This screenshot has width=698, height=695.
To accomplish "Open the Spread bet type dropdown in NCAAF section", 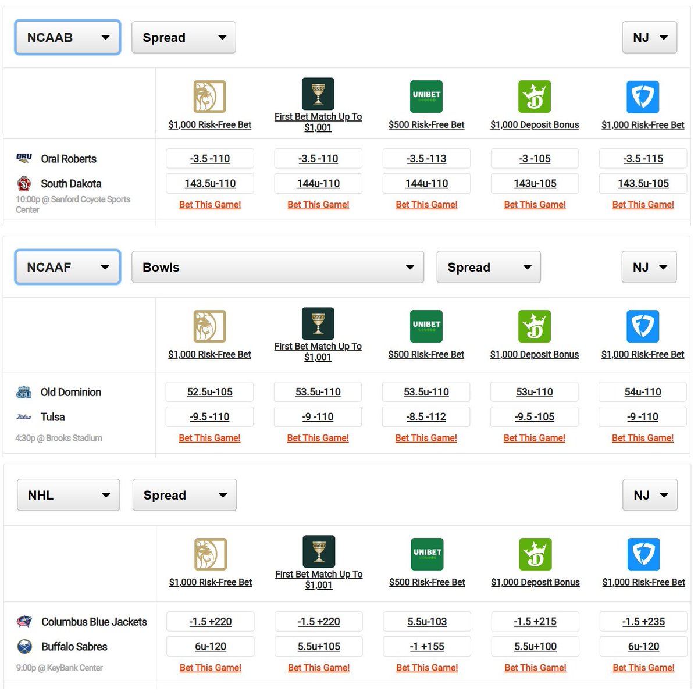I will (489, 267).
